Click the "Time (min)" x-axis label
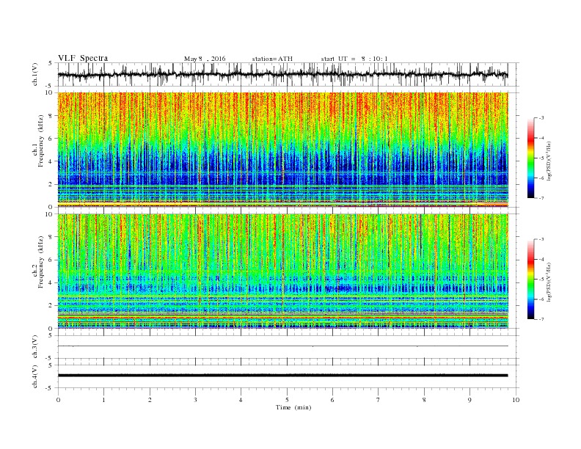This screenshot has height=449, width=581. click(x=293, y=407)
